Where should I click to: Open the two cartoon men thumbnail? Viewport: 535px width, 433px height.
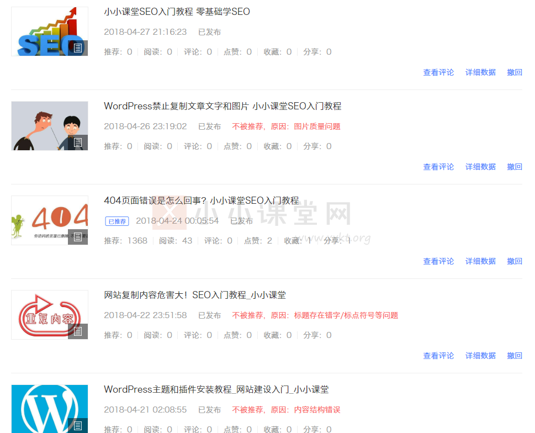[x=50, y=126]
